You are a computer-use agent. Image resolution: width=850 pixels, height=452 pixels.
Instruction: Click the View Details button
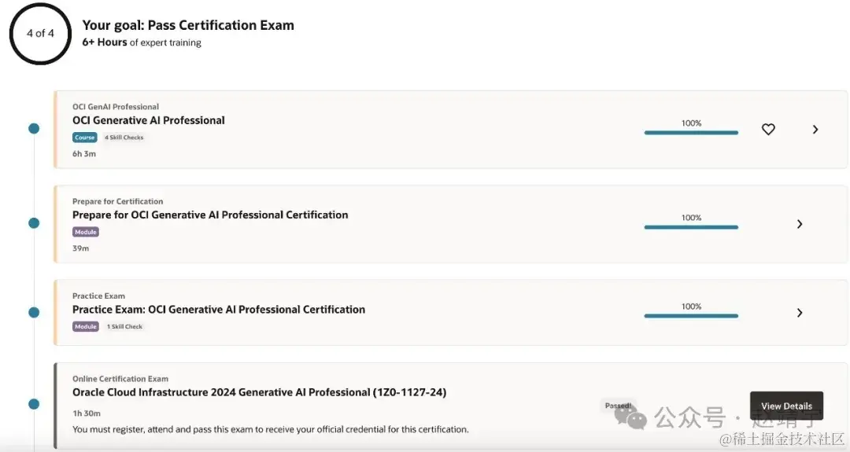point(786,406)
